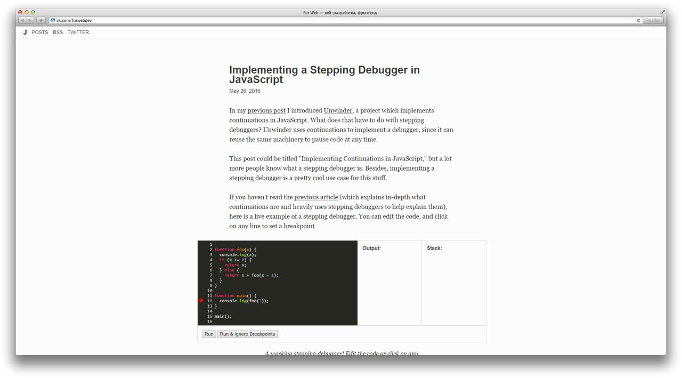Viewport: 682px width, 378px height.
Task: Click the date "May 26, 2016"
Action: tap(245, 91)
